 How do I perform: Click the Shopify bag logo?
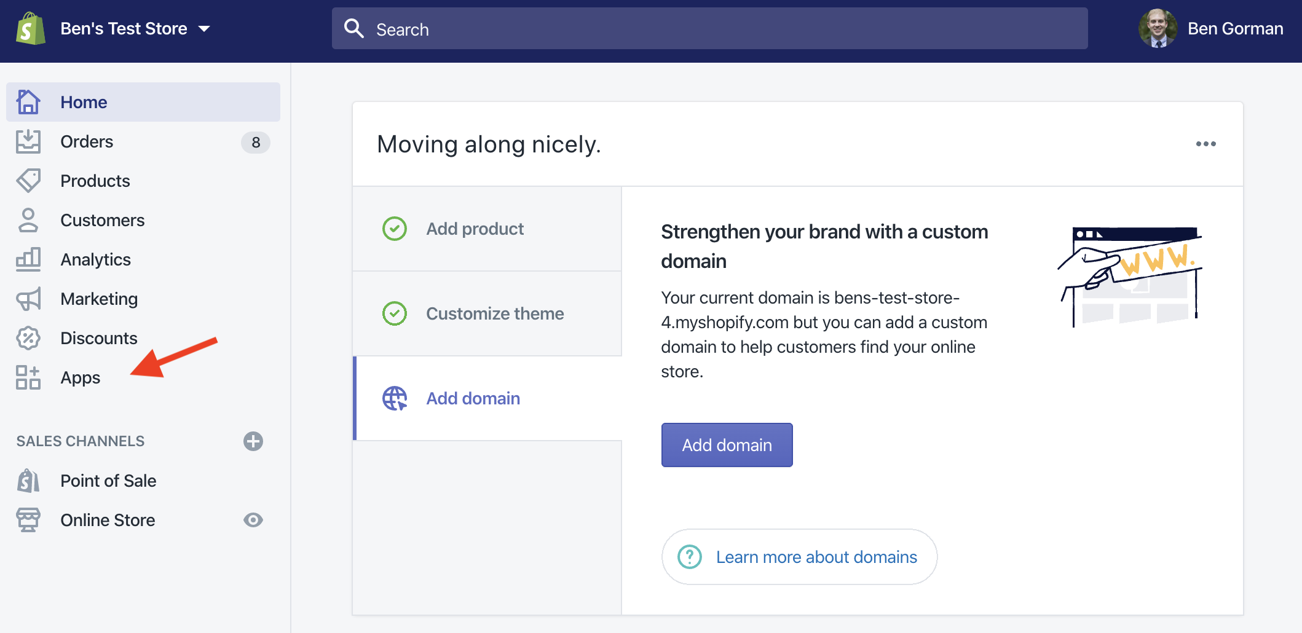click(31, 29)
